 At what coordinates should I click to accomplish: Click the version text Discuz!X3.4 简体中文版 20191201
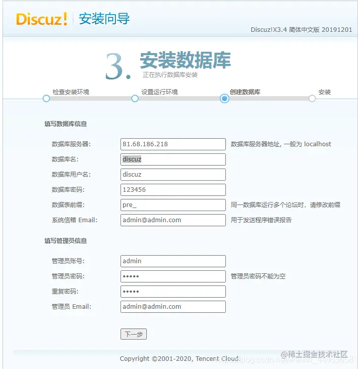(x=301, y=30)
